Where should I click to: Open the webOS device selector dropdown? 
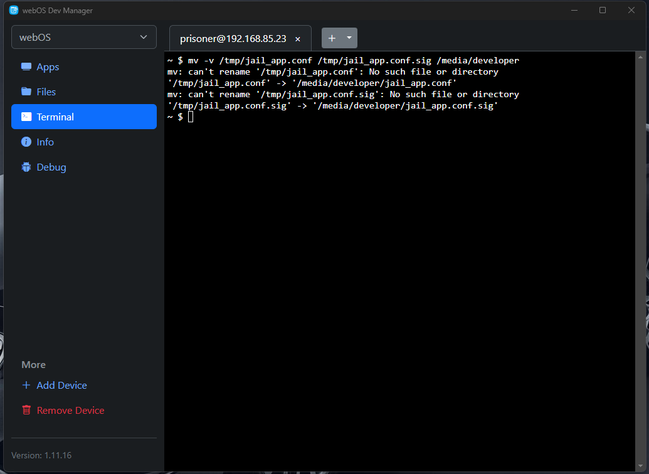[x=84, y=37]
